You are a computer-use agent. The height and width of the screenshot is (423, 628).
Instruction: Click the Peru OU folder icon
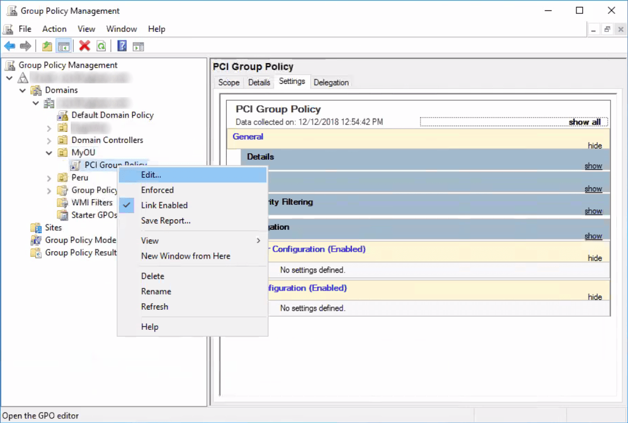tap(63, 178)
